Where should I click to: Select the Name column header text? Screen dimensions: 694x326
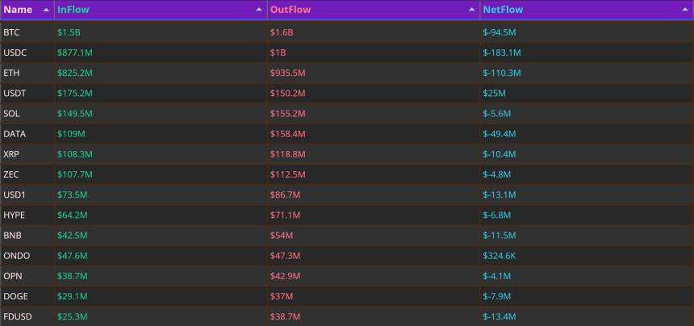coord(18,10)
